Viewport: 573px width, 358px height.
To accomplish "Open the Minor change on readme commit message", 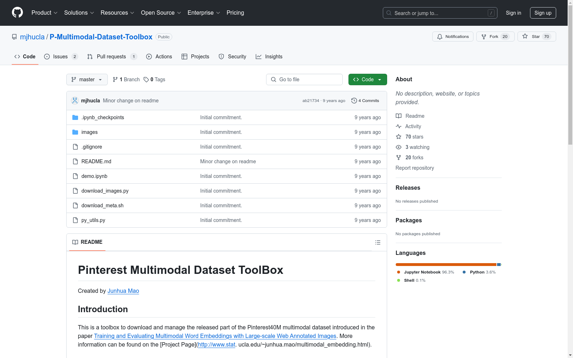I will point(131,101).
